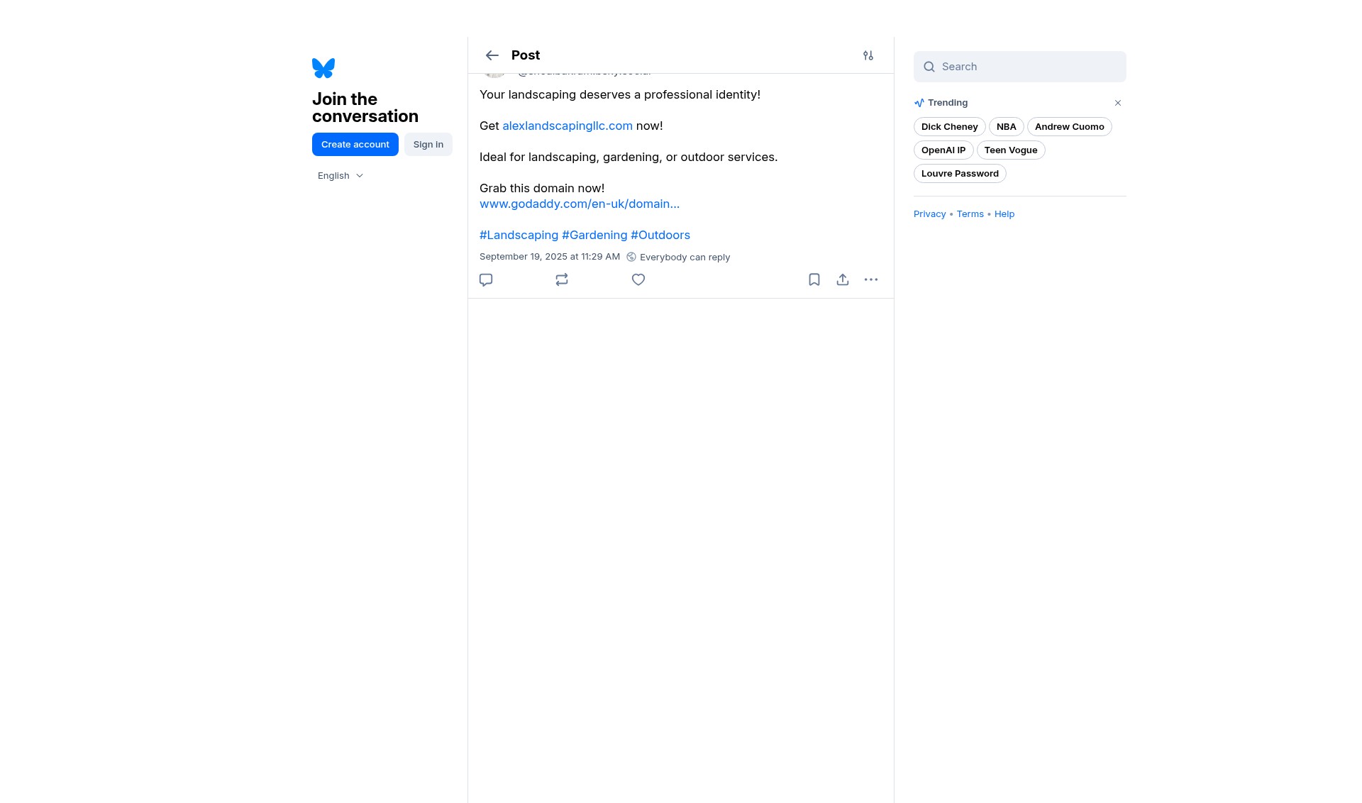Click the Create account button

pyautogui.click(x=355, y=145)
